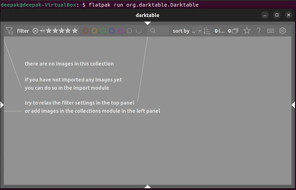
Task: Expand the left panel arrow
Action: (x=2, y=105)
